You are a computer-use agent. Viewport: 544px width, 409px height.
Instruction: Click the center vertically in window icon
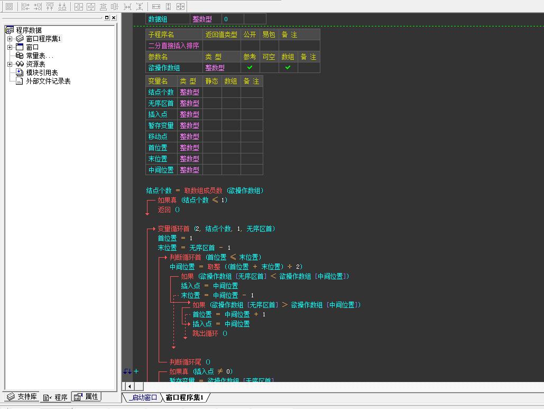[91, 6]
